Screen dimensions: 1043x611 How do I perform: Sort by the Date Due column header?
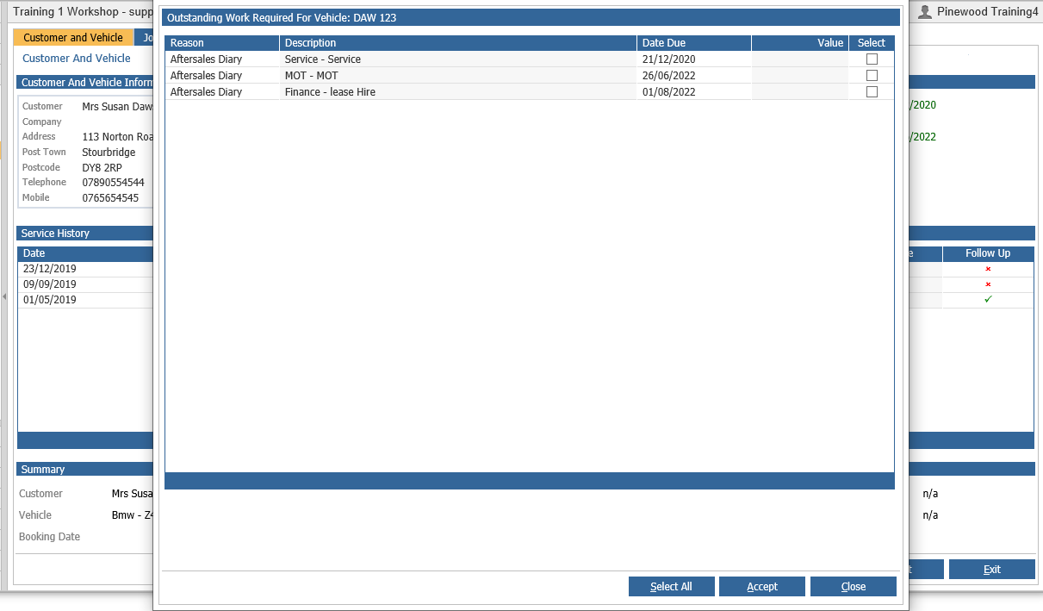click(694, 43)
